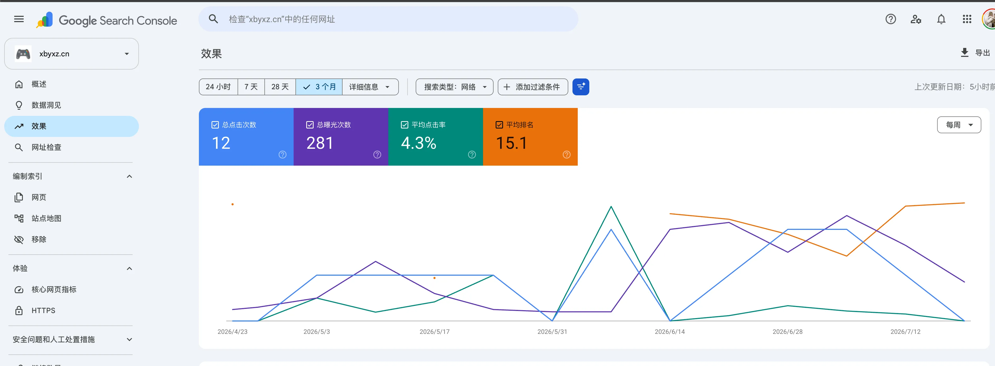Open the Google apps grid
The image size is (995, 366).
pyautogui.click(x=967, y=19)
